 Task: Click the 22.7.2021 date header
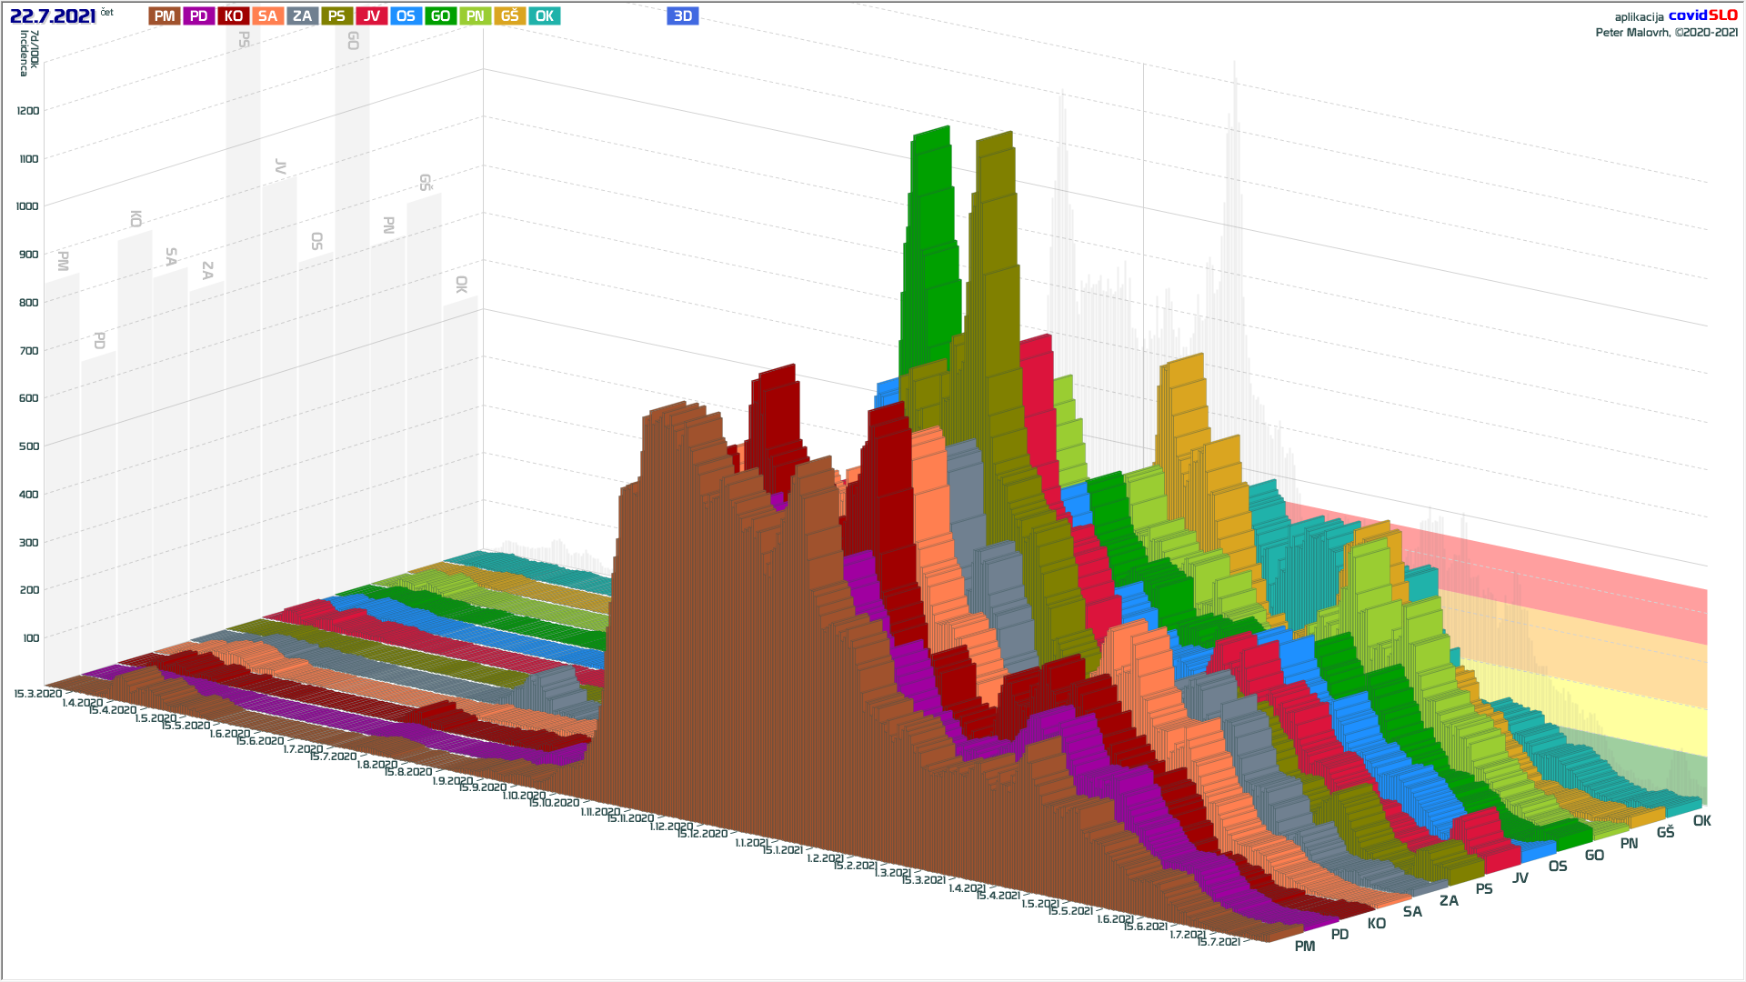click(53, 16)
